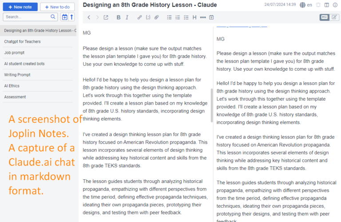Open the Job prompt note
The width and height of the screenshot is (341, 222).
point(38,53)
